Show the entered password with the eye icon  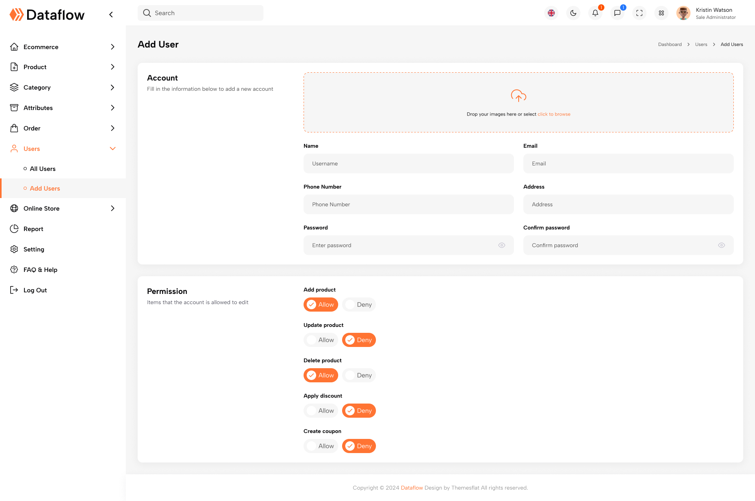coord(501,245)
